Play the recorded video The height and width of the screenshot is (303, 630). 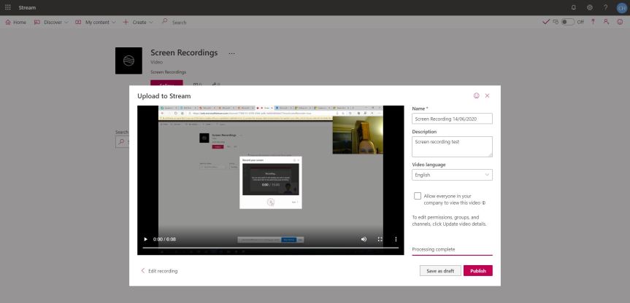[x=145, y=240]
